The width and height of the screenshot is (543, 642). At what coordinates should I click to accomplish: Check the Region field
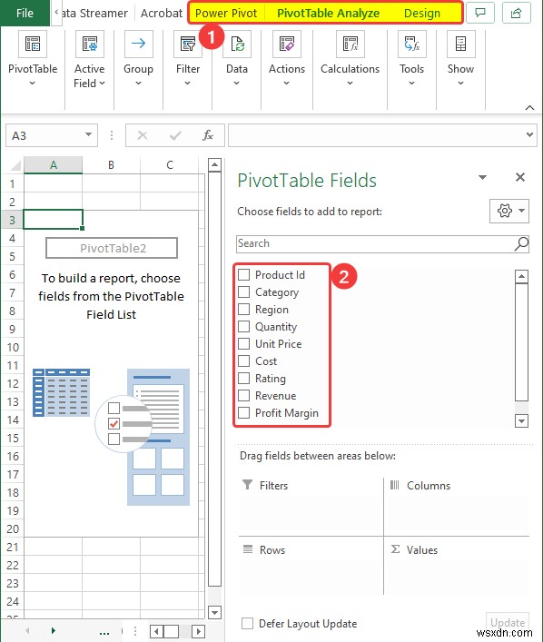[243, 309]
